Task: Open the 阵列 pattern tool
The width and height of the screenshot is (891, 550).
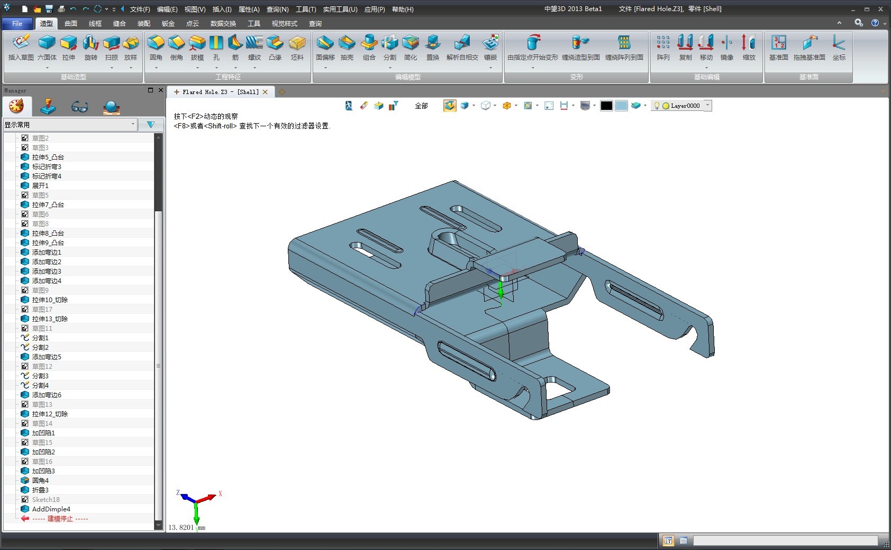Action: coord(663,46)
